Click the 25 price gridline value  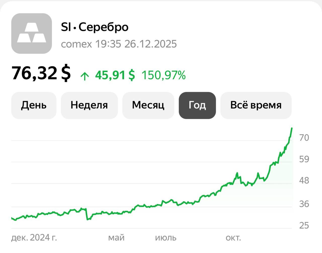coord(305,226)
